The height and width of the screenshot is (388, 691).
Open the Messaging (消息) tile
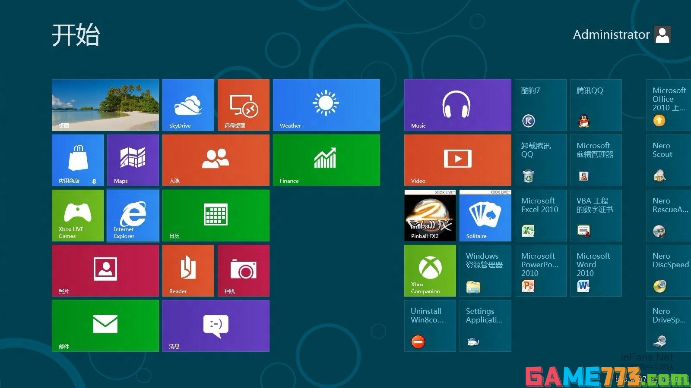tap(216, 326)
